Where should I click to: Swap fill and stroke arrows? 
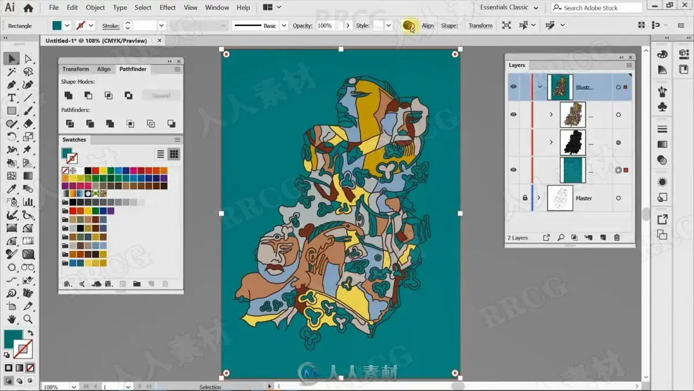[x=30, y=334]
